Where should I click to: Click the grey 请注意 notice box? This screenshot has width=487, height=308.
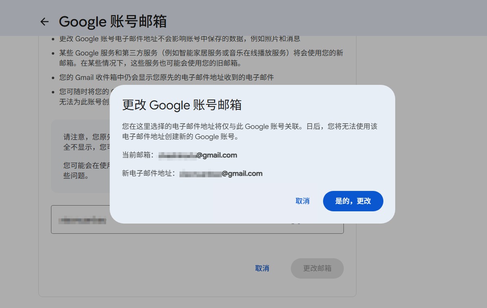pos(80,156)
